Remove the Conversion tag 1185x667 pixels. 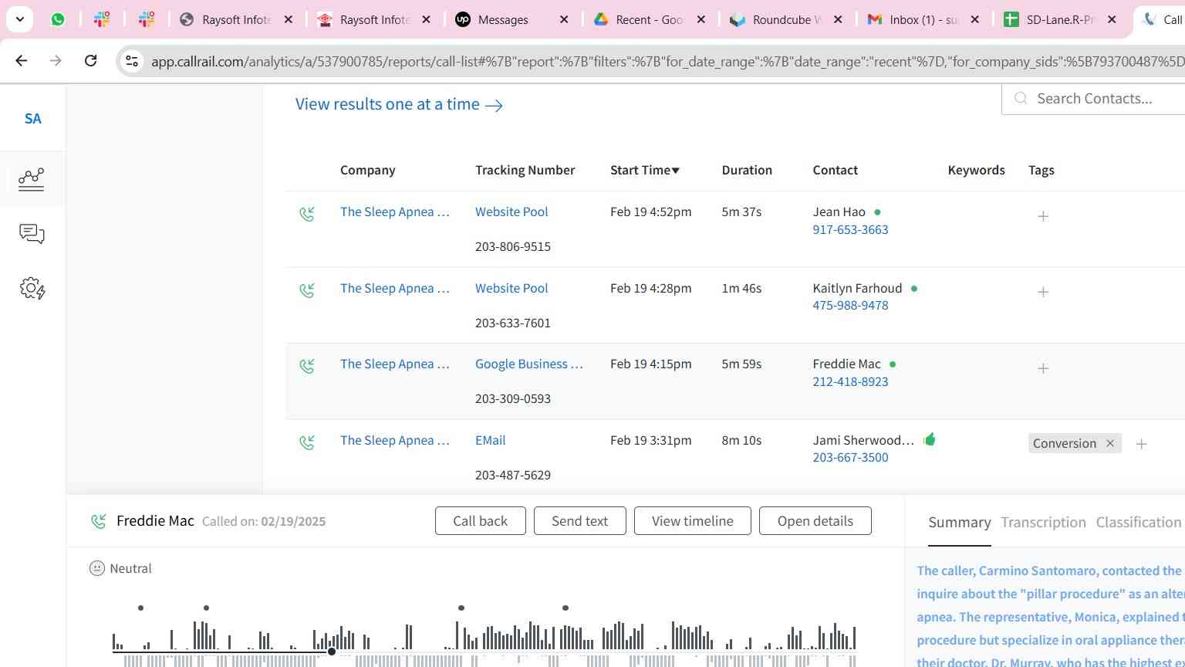[1110, 443]
